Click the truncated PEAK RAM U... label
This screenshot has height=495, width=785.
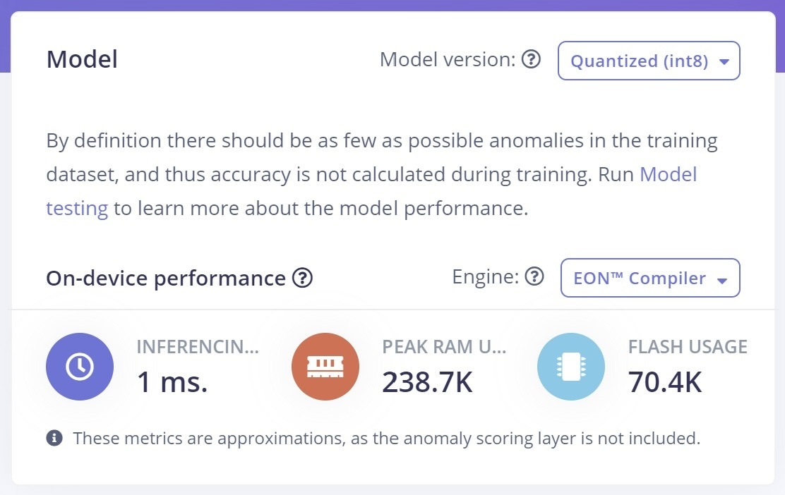pyautogui.click(x=444, y=346)
